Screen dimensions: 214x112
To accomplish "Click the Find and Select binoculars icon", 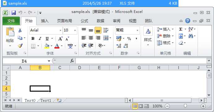I will 191,36.
